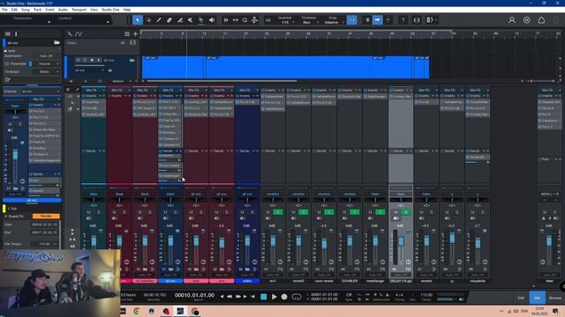Viewport: 565px width, 317px height.
Task: Open the Browse panel button
Action: coord(555,298)
